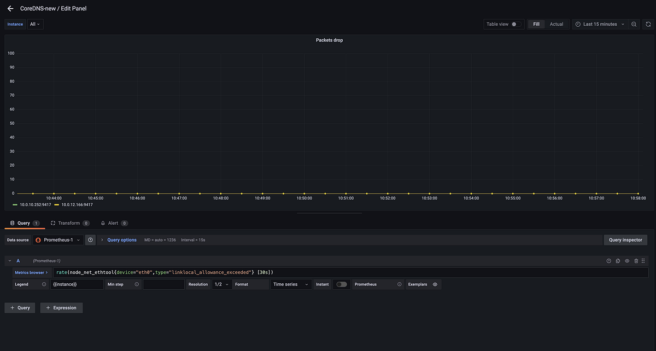Enable the Table view switch

[516, 24]
